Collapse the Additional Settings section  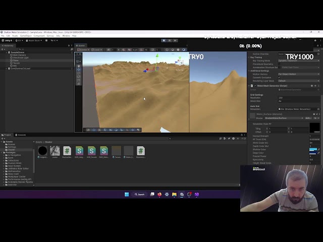click(249, 71)
